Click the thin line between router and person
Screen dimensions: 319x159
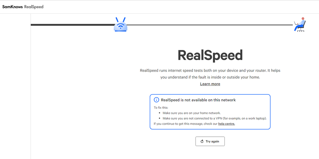210,25
